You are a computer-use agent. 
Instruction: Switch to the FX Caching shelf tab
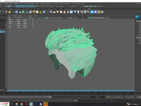pos(37,9)
